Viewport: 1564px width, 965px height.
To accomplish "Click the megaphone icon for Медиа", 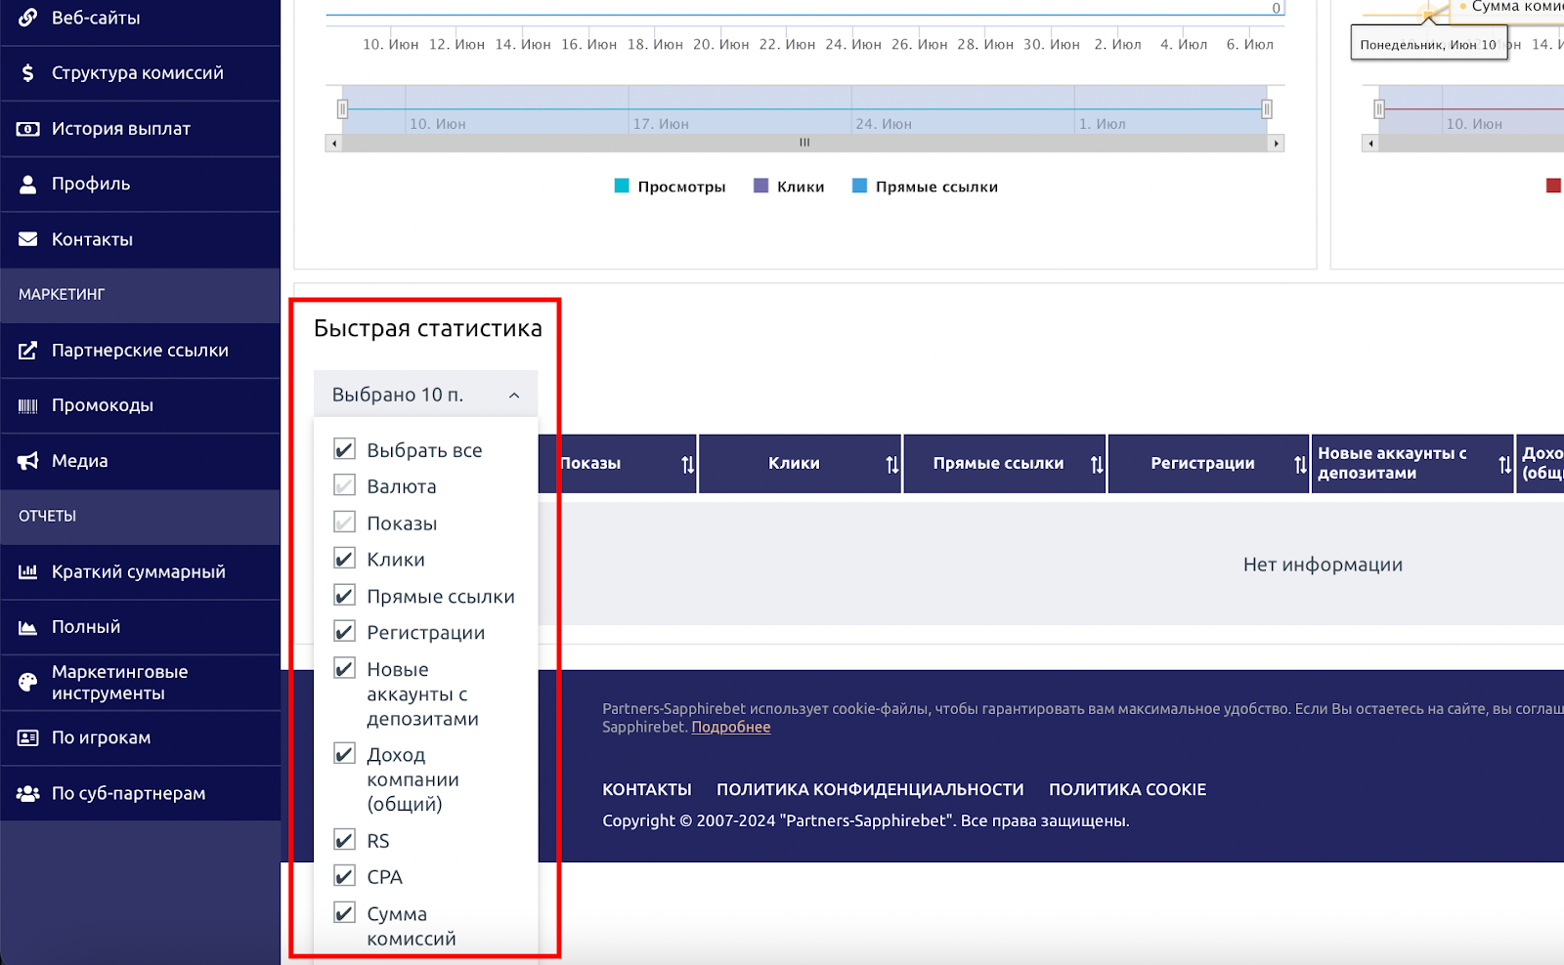I will [x=27, y=461].
